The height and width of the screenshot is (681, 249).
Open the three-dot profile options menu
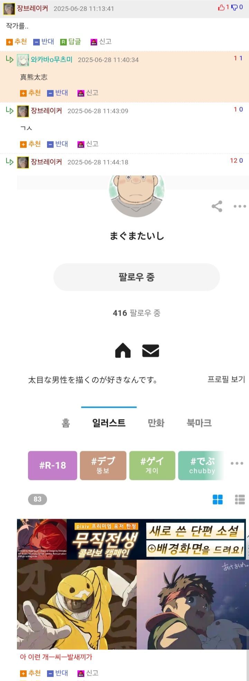point(239,206)
